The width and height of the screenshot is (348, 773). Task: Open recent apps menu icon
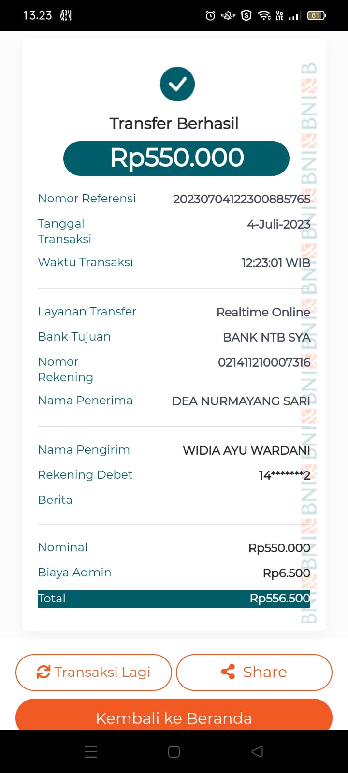(x=91, y=751)
